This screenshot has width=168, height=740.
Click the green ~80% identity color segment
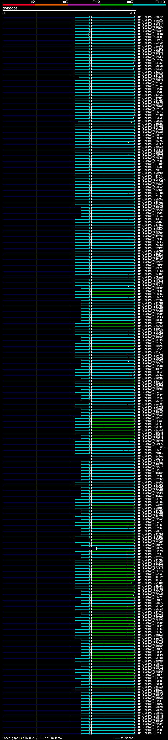pyautogui.click(x=117, y=5)
